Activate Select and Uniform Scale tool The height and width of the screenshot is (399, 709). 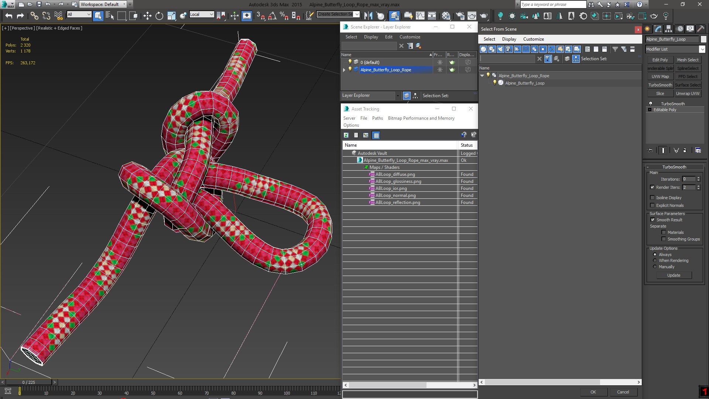pos(171,16)
